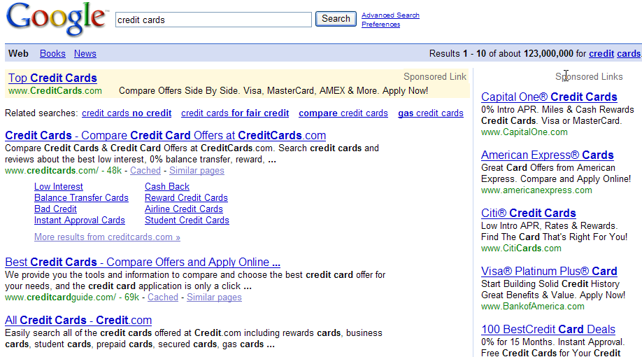The image size is (642, 357).
Task: Open Cash Back sitelink
Action: pos(167,186)
